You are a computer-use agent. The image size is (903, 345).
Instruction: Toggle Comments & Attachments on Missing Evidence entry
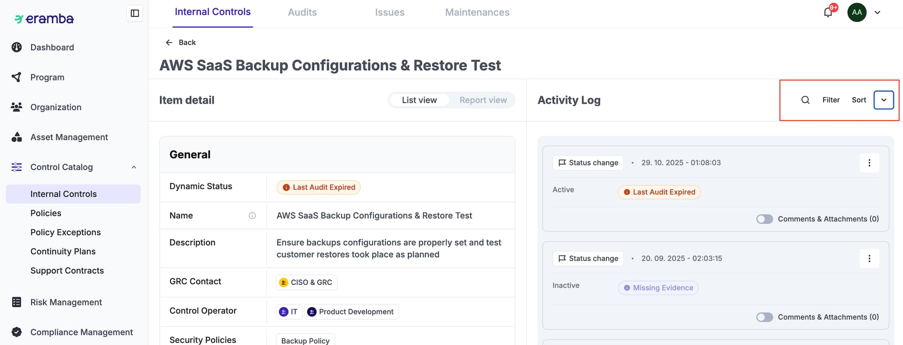pyautogui.click(x=764, y=317)
